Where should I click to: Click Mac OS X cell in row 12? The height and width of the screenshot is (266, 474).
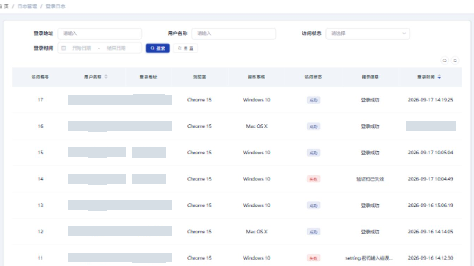tap(257, 232)
